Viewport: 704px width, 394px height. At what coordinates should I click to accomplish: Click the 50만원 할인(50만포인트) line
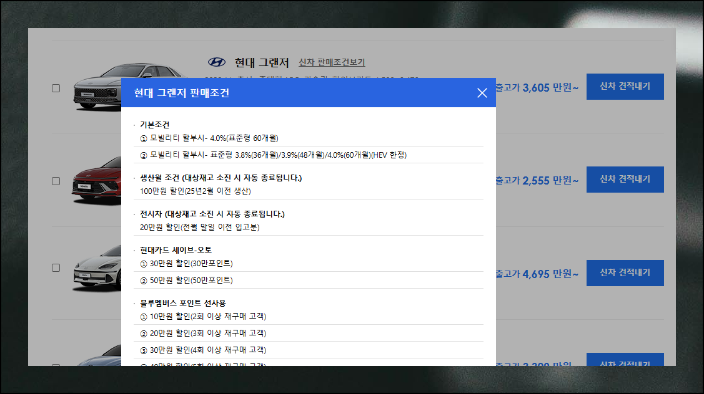(186, 280)
